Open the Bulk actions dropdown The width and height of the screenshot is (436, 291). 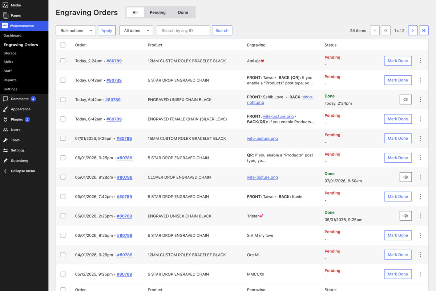(76, 31)
